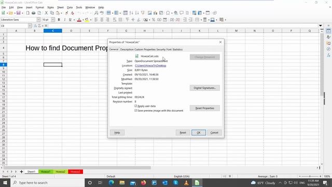
Task: Open the document location link
Action: pos(150,65)
